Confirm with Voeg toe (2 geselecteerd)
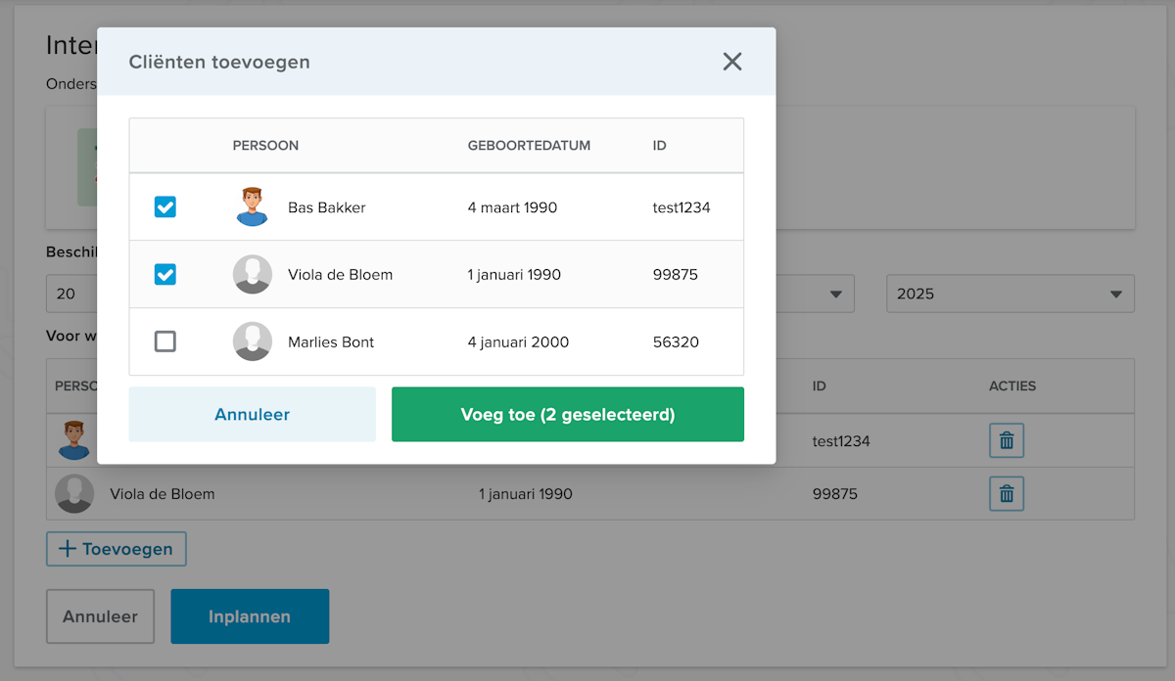The height and width of the screenshot is (681, 1175). click(567, 415)
